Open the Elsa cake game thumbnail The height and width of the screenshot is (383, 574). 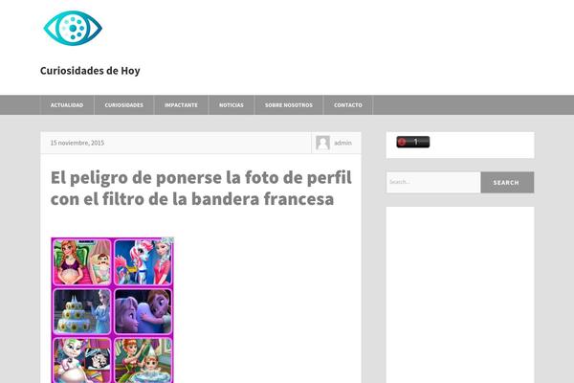(82, 311)
